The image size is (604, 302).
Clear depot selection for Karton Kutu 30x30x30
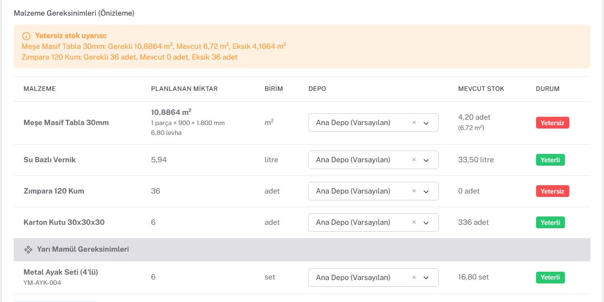click(x=414, y=222)
